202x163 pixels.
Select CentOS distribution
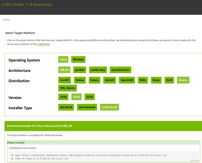(65, 80)
